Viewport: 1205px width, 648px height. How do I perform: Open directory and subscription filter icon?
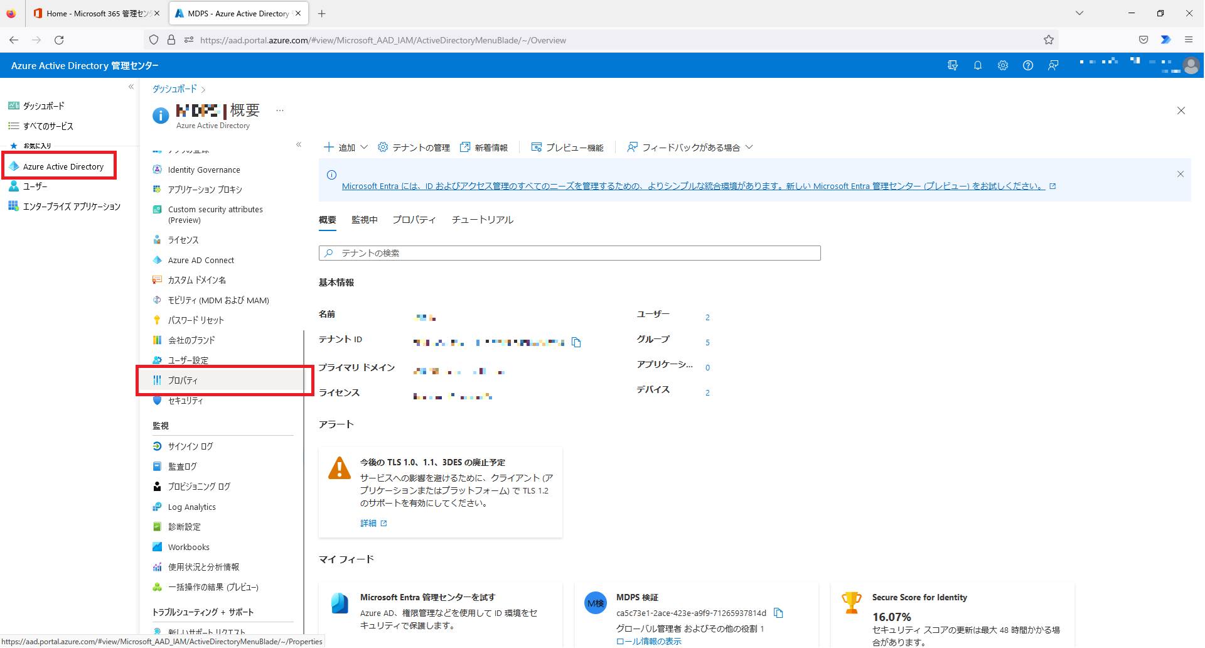(952, 65)
